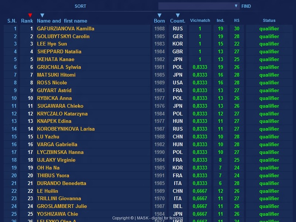Select the Vic/match column header
Image resolution: width=296 pixels, height=222 pixels.
pyautogui.click(x=200, y=21)
